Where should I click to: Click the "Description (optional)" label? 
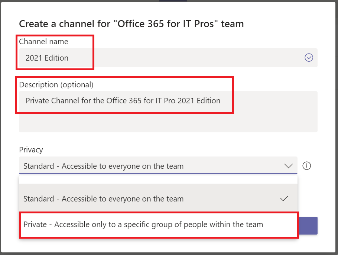click(x=56, y=85)
